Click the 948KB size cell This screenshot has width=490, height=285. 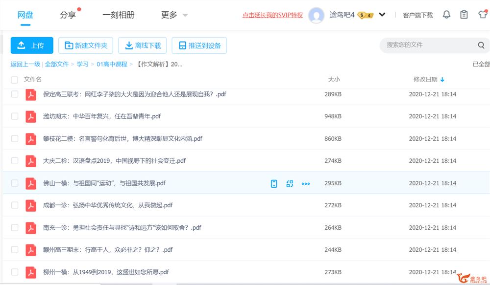point(333,116)
